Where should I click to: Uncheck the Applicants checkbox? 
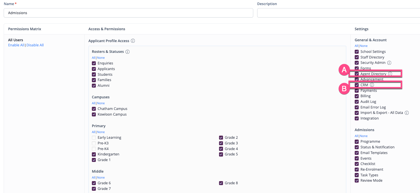[94, 69]
